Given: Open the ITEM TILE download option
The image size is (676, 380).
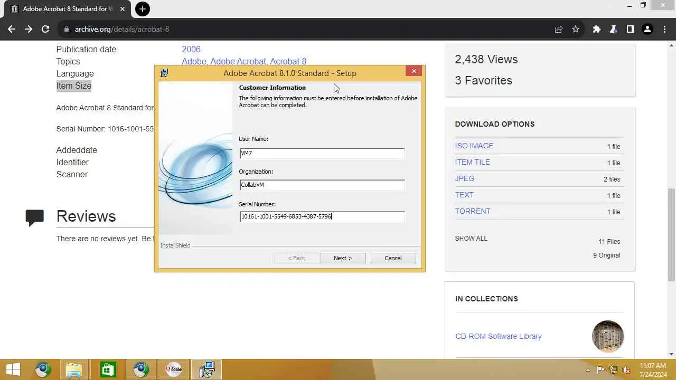Looking at the screenshot, I should [x=473, y=162].
